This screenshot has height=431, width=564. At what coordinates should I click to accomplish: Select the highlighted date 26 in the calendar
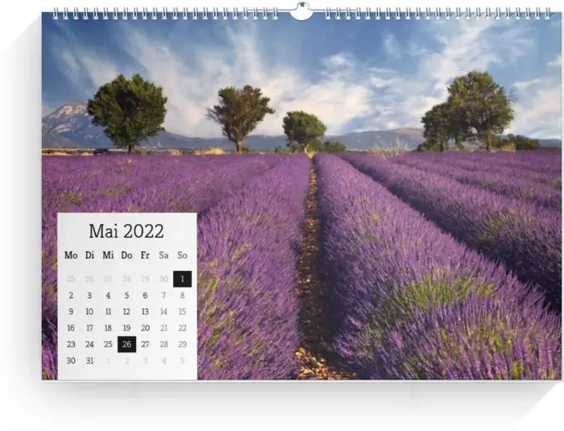coord(126,344)
